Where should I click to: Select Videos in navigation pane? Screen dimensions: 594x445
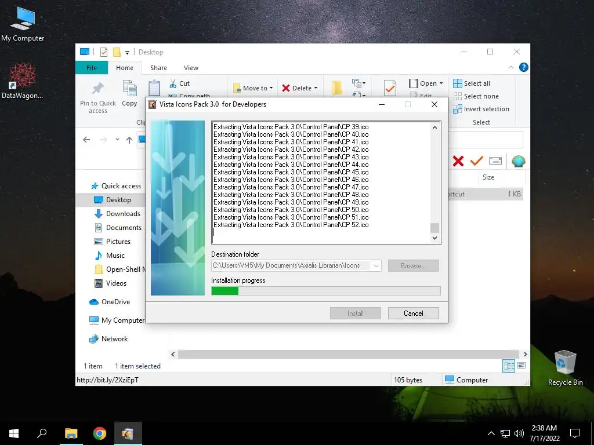tap(110, 283)
